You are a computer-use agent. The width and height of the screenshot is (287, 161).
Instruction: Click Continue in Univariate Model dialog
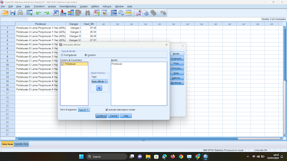(x=101, y=116)
